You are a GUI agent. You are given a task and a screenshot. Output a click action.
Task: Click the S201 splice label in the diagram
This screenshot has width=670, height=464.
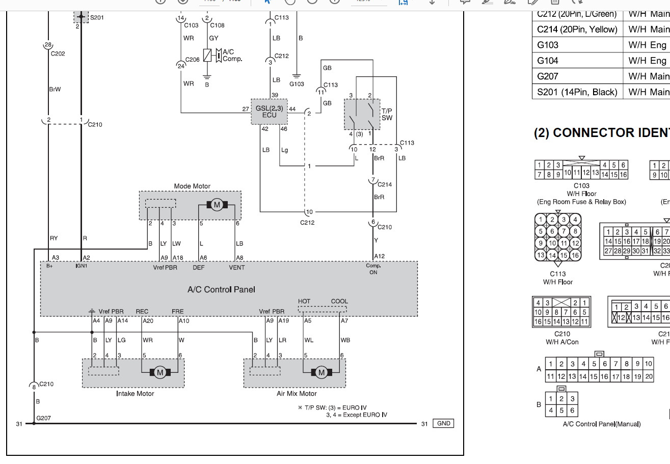click(97, 18)
